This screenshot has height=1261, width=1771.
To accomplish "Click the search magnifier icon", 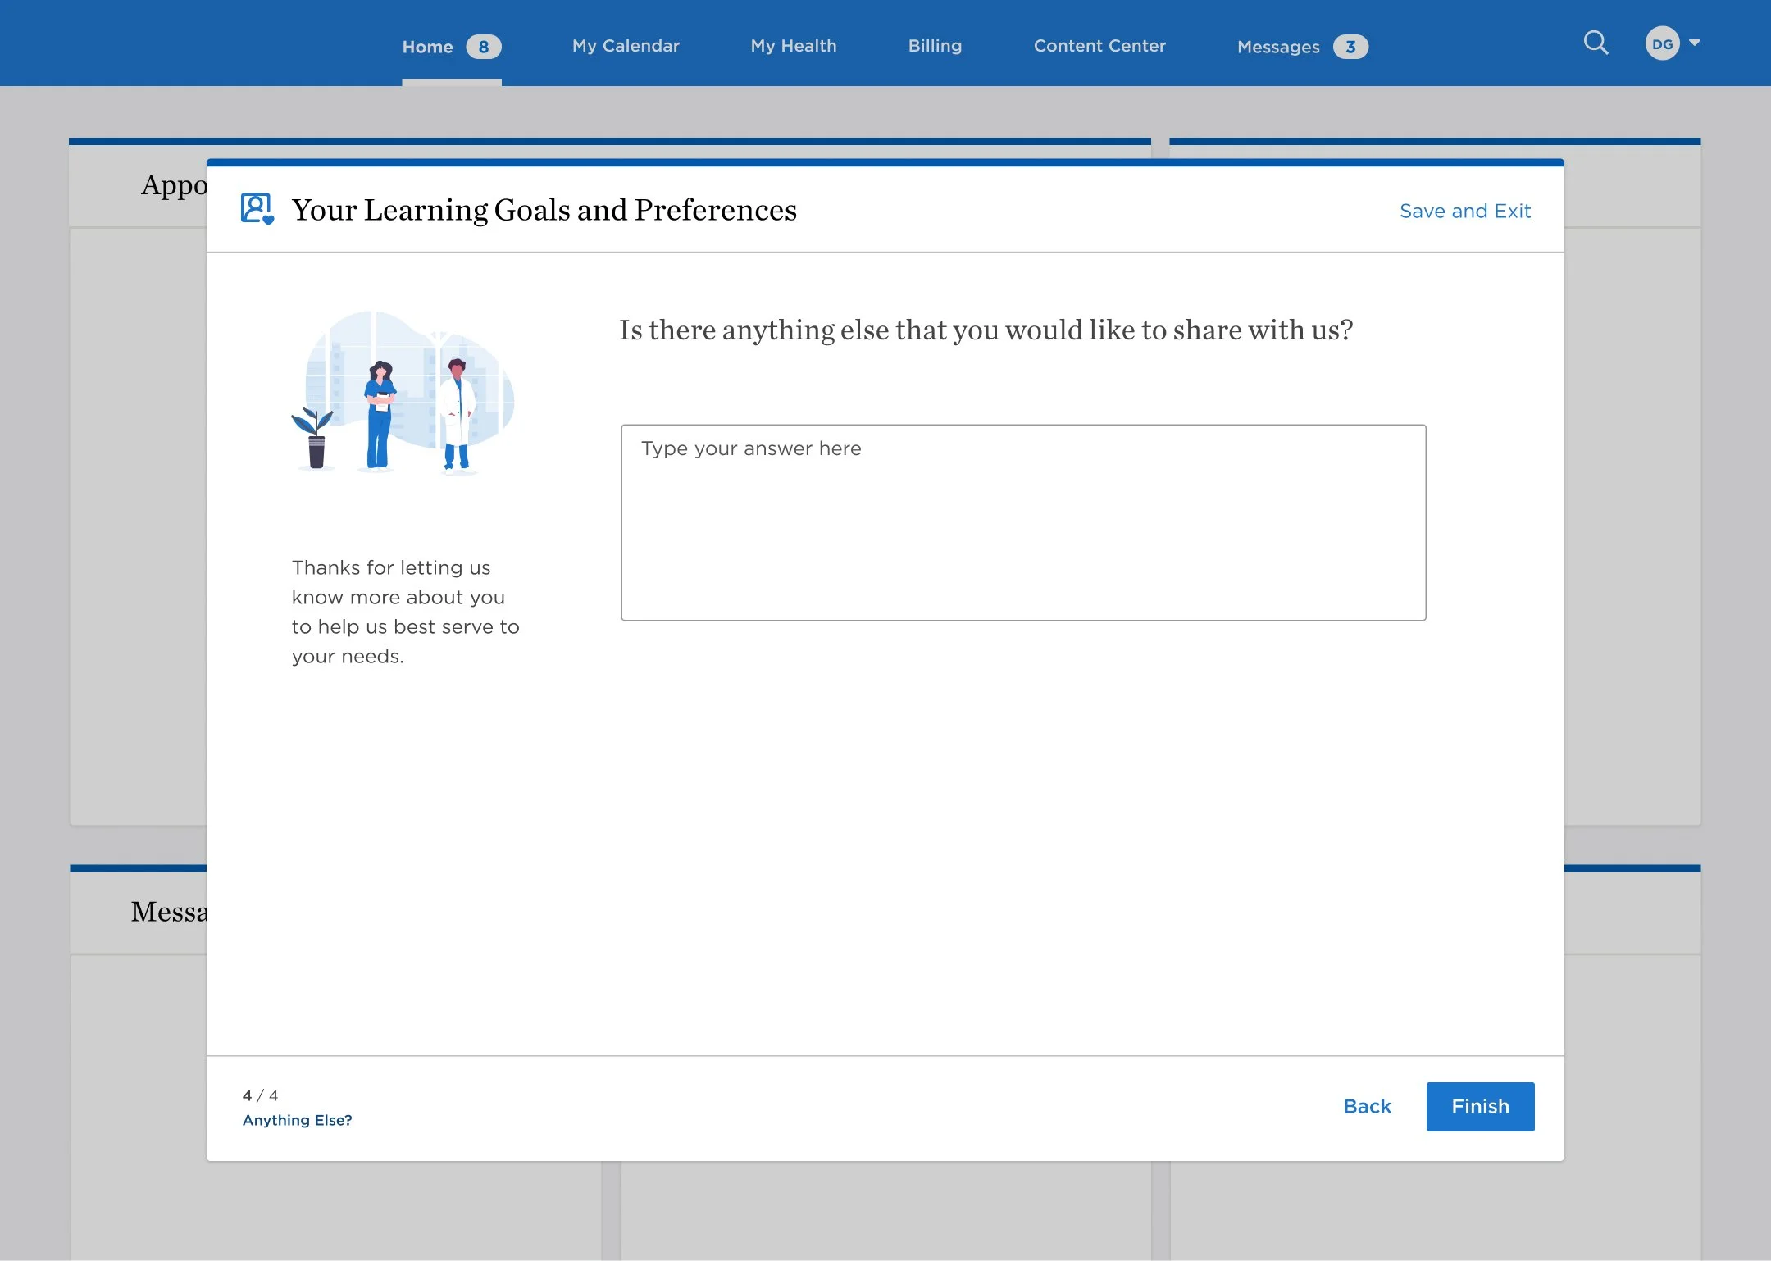I will (x=1595, y=43).
